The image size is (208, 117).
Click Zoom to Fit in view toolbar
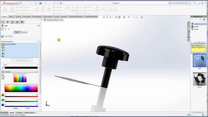tap(104, 17)
